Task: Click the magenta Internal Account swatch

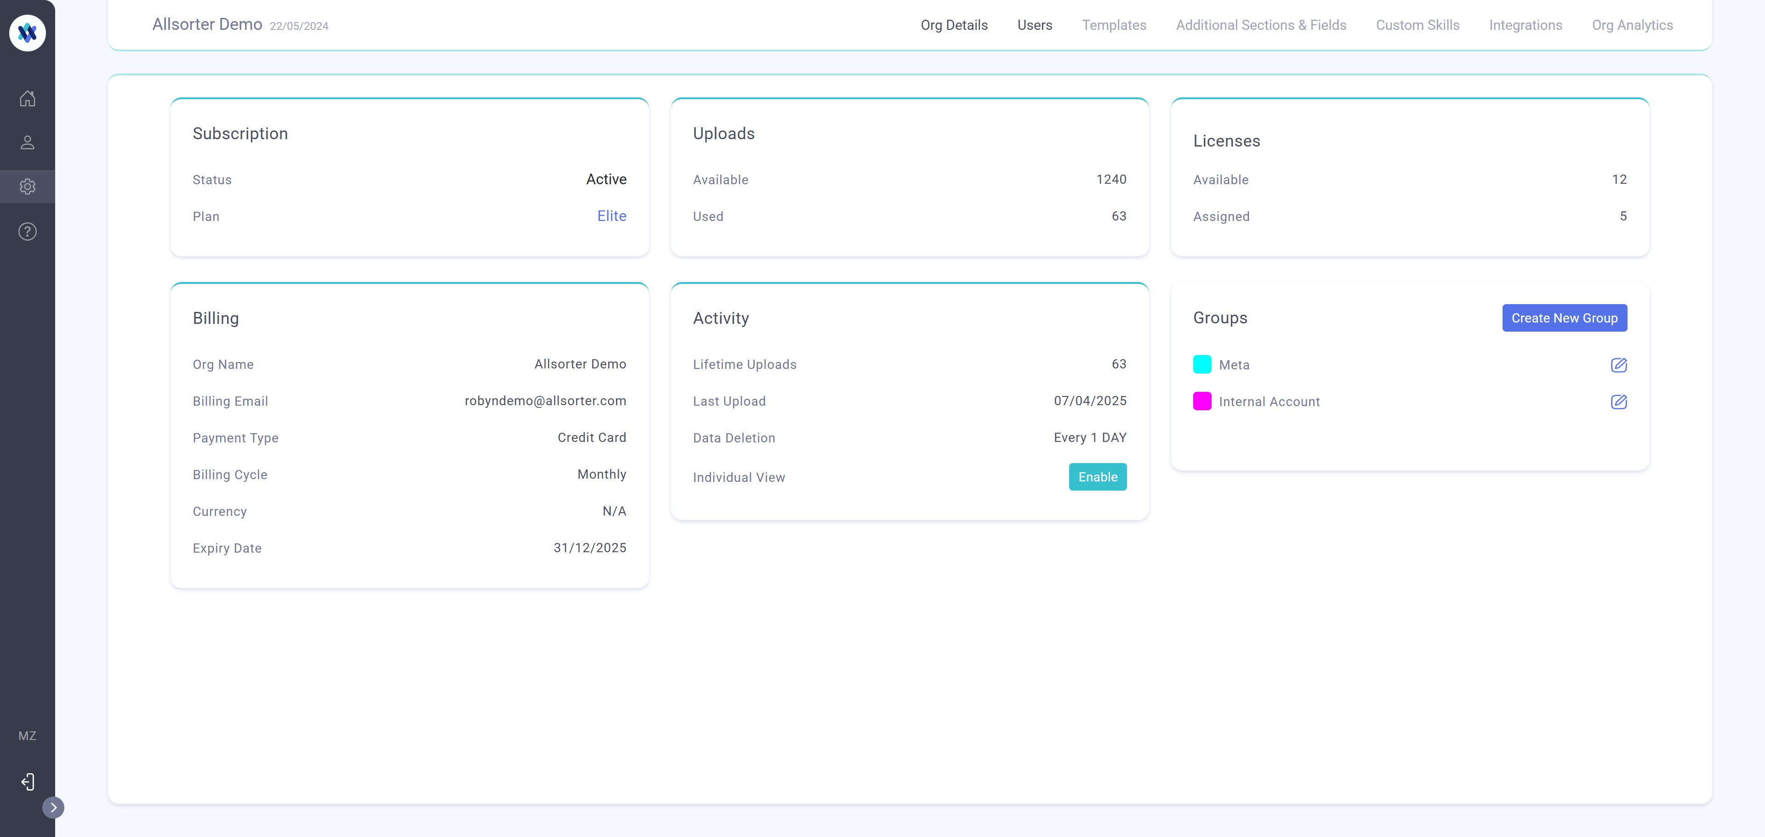Action: pyautogui.click(x=1202, y=401)
